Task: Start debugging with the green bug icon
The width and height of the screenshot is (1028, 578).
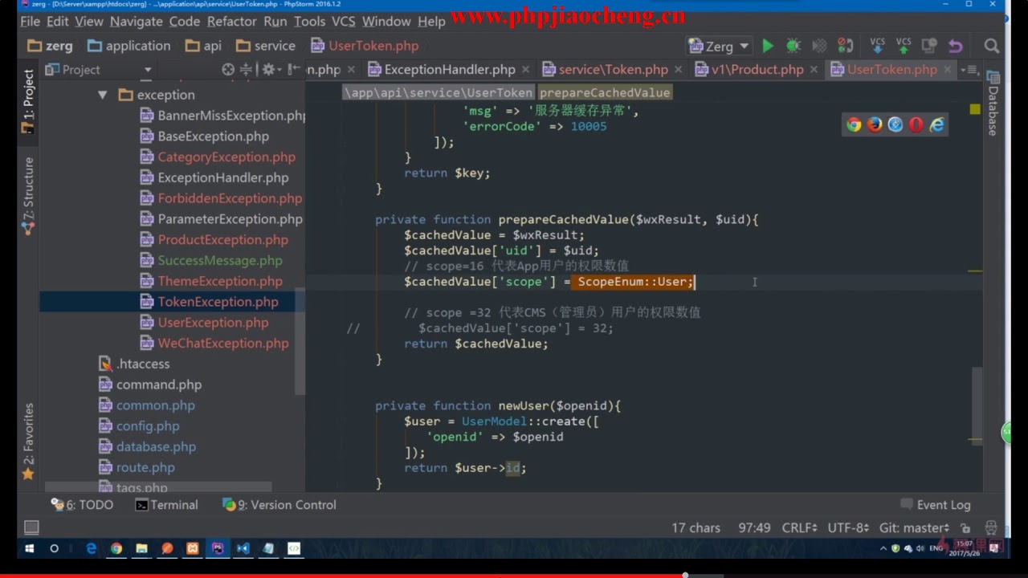Action: [x=793, y=46]
